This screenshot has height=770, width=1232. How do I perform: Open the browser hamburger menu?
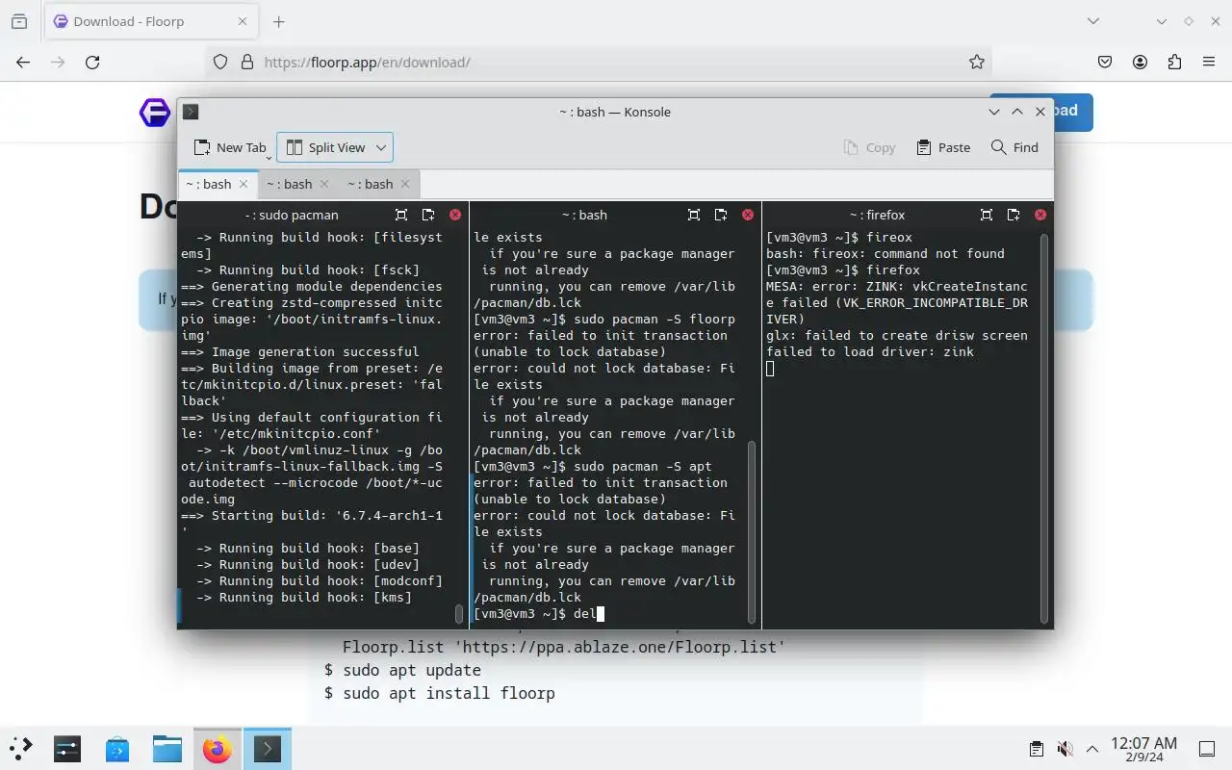point(1209,62)
